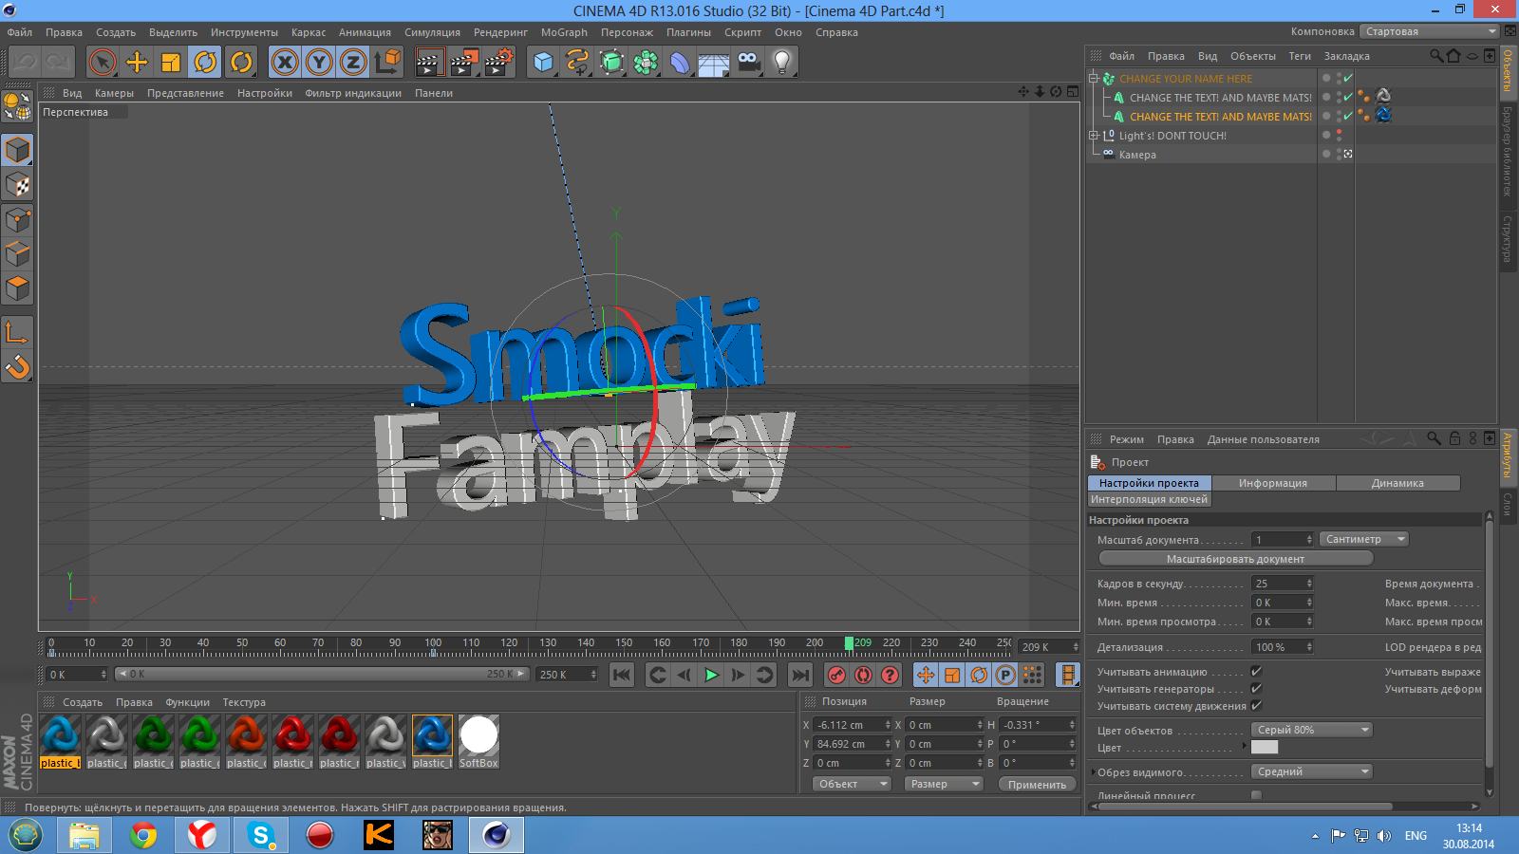The width and height of the screenshot is (1519, 854).
Task: Expand the Light's DONT TOUCH group
Action: coord(1094,136)
